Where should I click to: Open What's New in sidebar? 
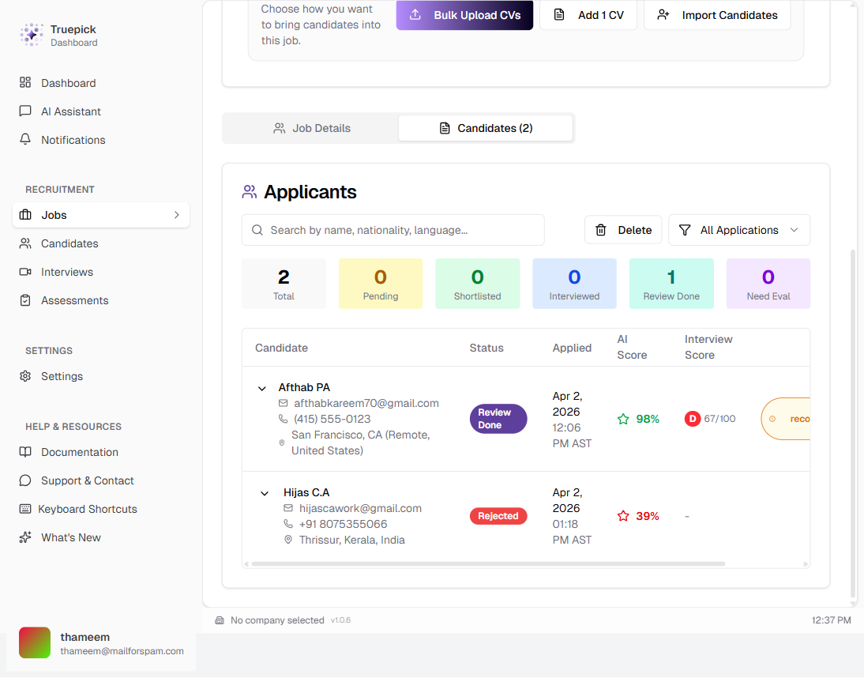(70, 537)
